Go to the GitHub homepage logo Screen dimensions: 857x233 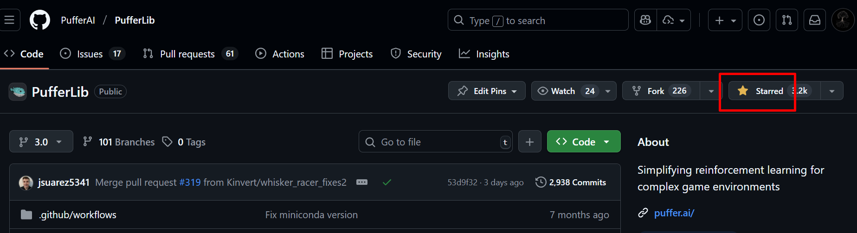pos(40,20)
